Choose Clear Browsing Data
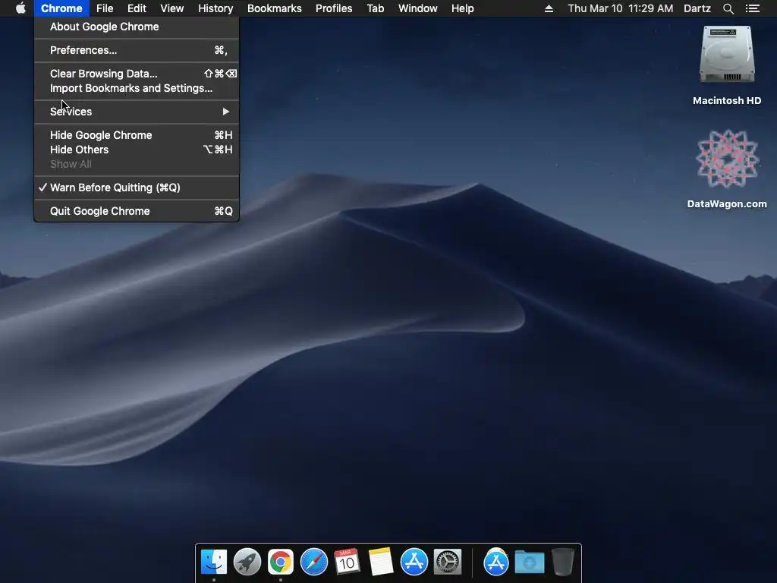This screenshot has width=777, height=583. 137,74
